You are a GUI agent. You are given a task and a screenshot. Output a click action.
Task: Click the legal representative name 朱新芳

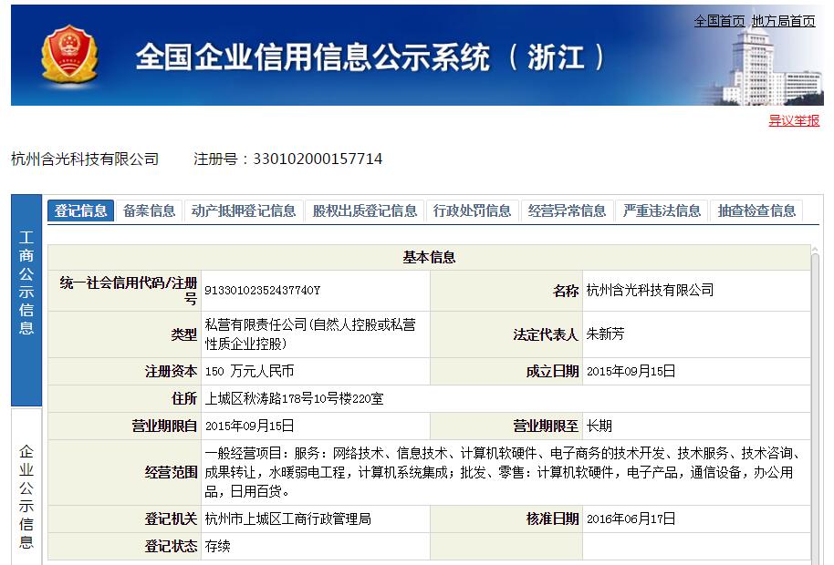pos(605,334)
